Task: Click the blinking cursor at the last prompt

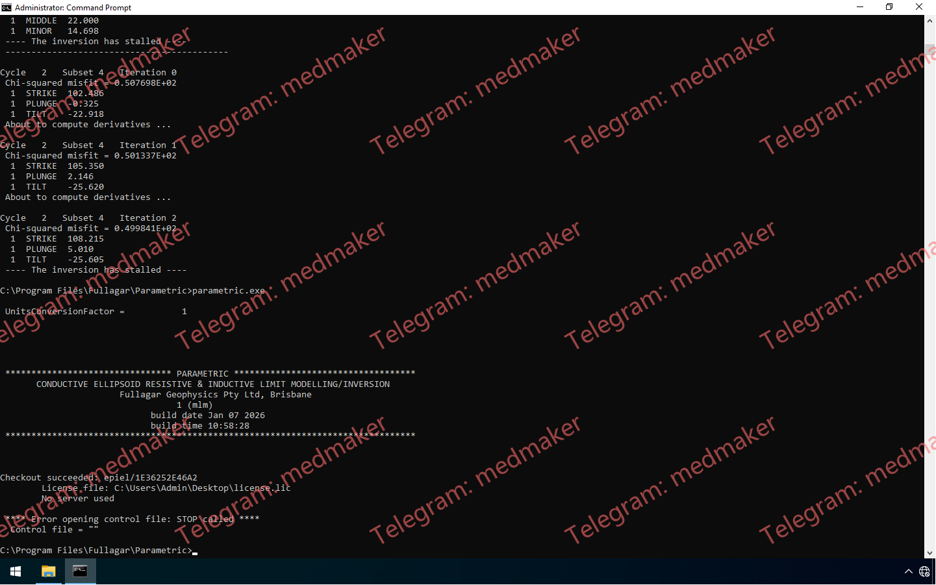Action: 195,551
